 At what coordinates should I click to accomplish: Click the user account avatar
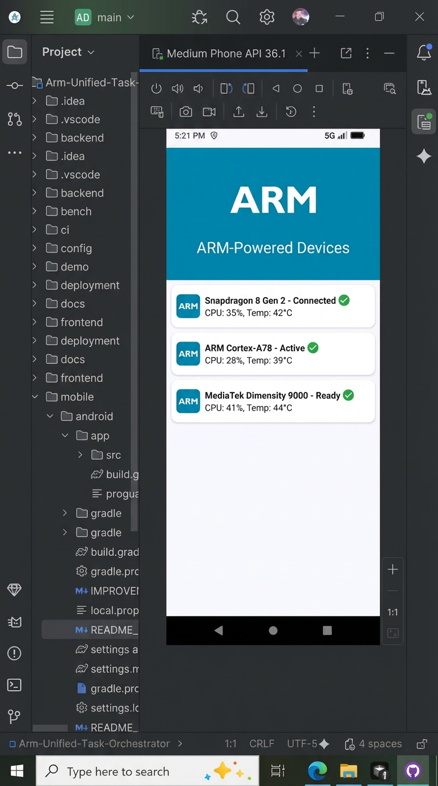tap(301, 17)
